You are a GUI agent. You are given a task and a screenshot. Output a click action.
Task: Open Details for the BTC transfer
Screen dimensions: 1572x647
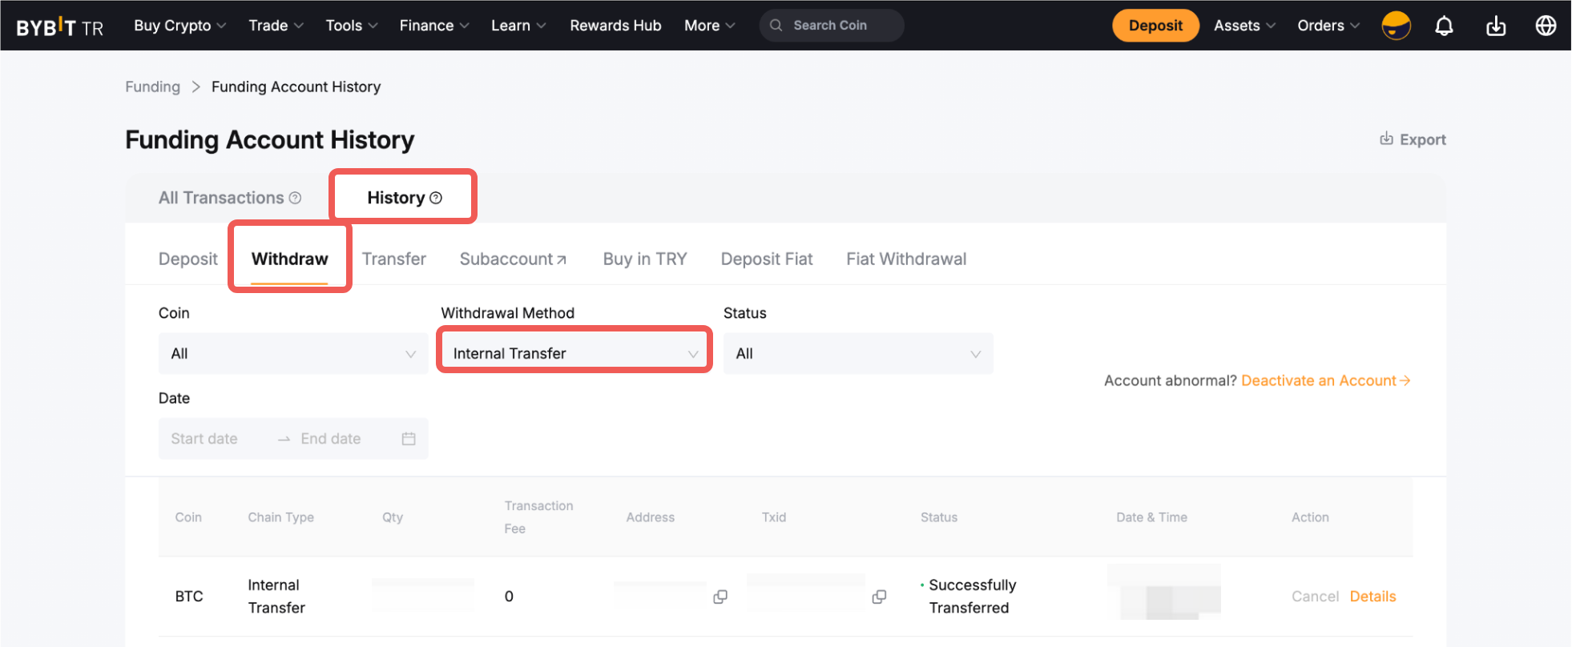point(1372,597)
